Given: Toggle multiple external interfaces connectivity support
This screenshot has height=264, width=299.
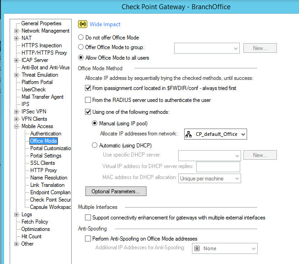Looking at the screenshot, I should [x=88, y=218].
